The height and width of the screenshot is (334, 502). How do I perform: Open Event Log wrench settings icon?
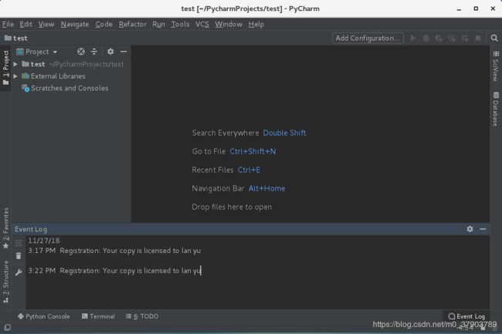pyautogui.click(x=19, y=272)
